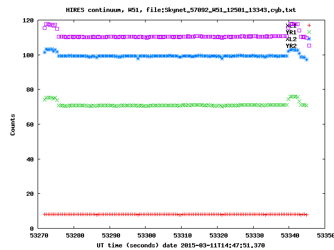Click the x-axis tick label 53270
Screen dimensions: 334x250
[39, 235]
